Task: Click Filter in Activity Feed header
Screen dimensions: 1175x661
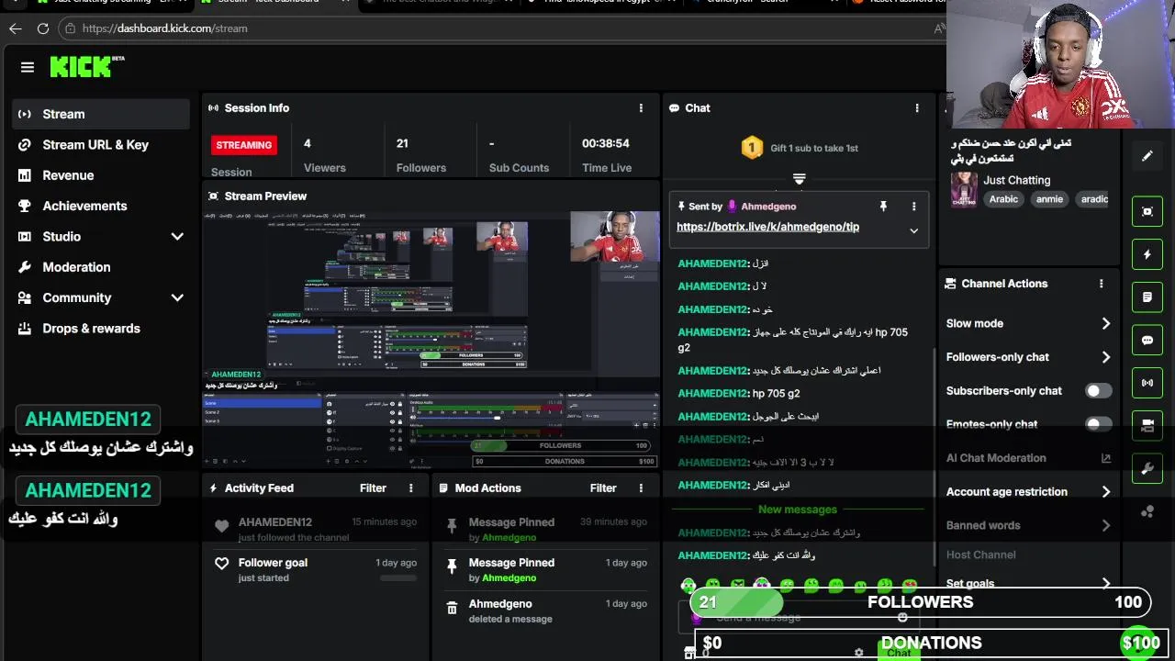Action: tap(373, 488)
